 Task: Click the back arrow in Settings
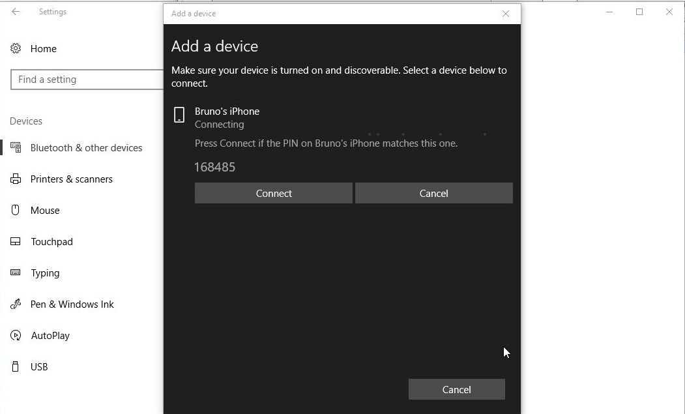tap(16, 12)
